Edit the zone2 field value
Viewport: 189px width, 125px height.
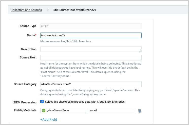[111, 111]
